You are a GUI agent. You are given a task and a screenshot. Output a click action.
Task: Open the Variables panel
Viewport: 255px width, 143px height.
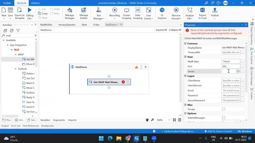click(x=45, y=120)
